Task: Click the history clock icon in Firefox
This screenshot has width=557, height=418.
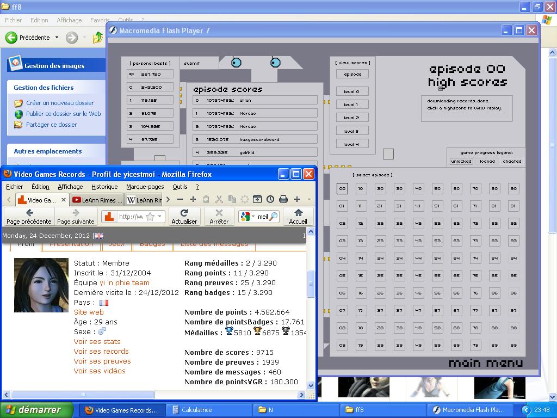Action: click(270, 200)
